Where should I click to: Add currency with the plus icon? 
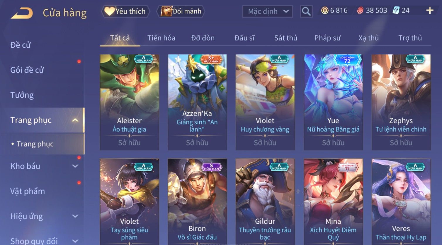tap(430, 11)
